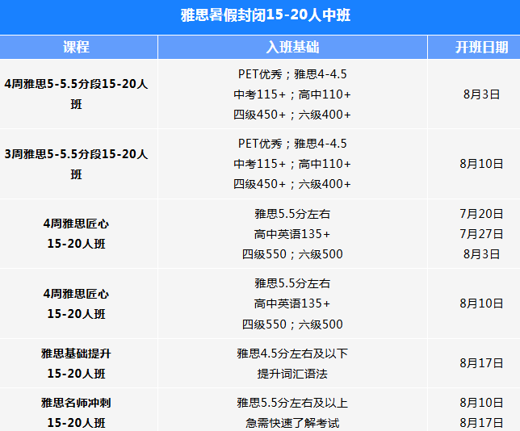520x431 pixels.
Task: Click 4周雅思匠心 course with single 8月10日 date
Action: point(76,303)
